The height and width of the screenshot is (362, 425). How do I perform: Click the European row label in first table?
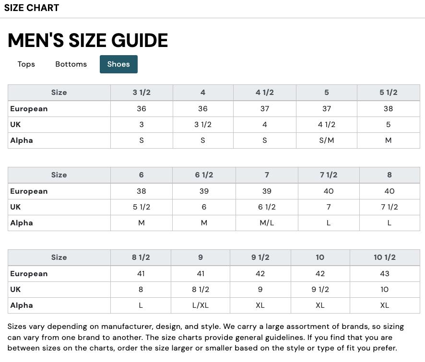pyautogui.click(x=29, y=109)
